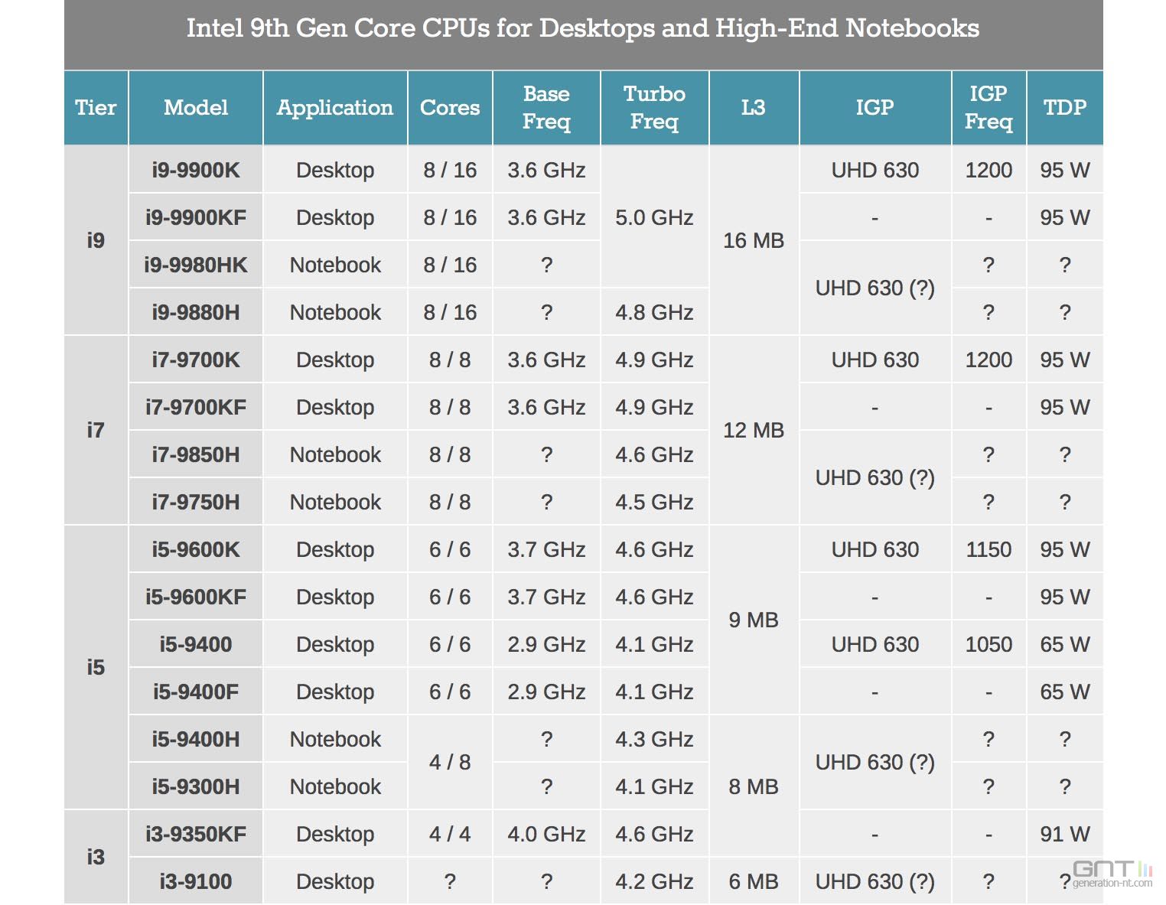Image resolution: width=1166 pixels, height=905 pixels.
Task: Click the table title 'Intel 9th Gen Core CPUs for Desktops and High-End Notebooks'
Action: click(x=583, y=28)
